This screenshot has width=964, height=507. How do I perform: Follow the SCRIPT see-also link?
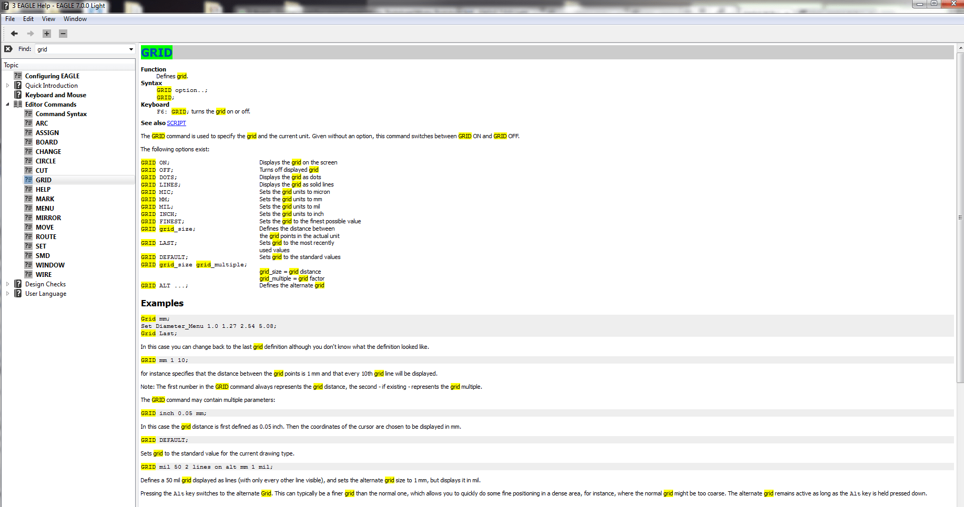176,123
